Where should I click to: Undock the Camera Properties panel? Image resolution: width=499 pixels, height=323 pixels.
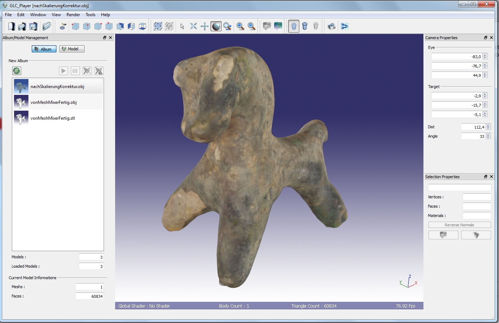485,38
